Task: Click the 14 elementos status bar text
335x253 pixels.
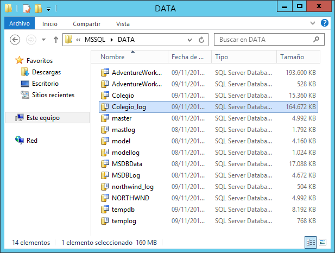Action: coord(31,243)
